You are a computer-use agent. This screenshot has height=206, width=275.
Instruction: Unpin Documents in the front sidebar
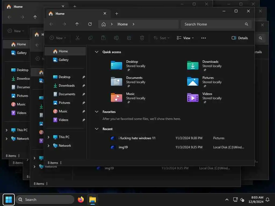coord(84,94)
